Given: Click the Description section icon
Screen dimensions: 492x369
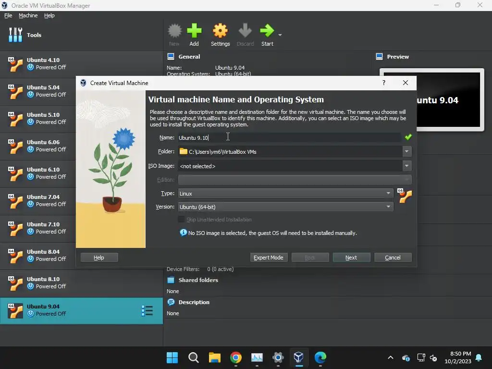Looking at the screenshot, I should coord(171,302).
